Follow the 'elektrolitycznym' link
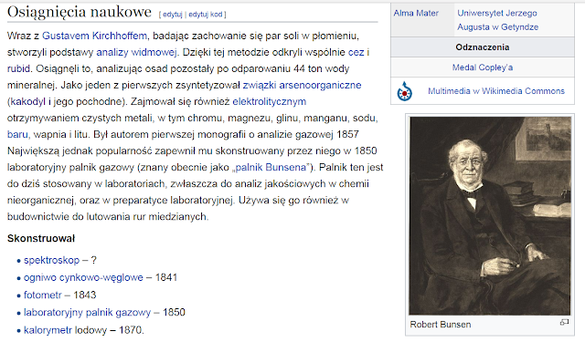The height and width of the screenshot is (342, 585). 270,101
